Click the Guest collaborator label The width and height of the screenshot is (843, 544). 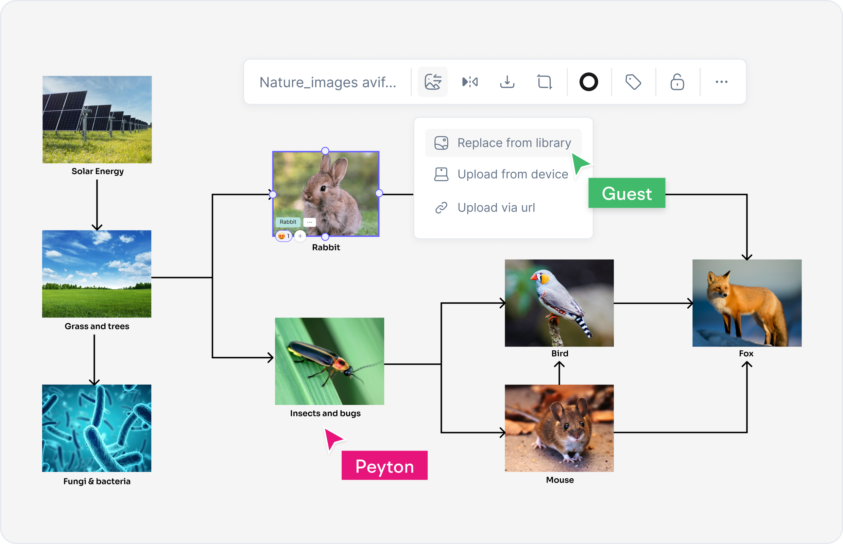click(627, 193)
